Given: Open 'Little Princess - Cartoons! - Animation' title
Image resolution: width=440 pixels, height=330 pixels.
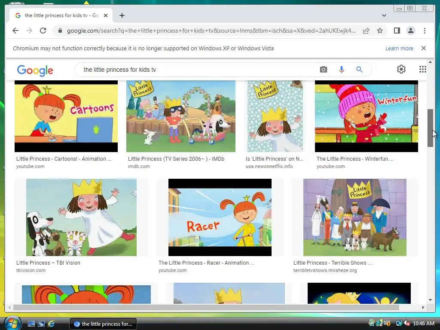Looking at the screenshot, I should tap(64, 159).
